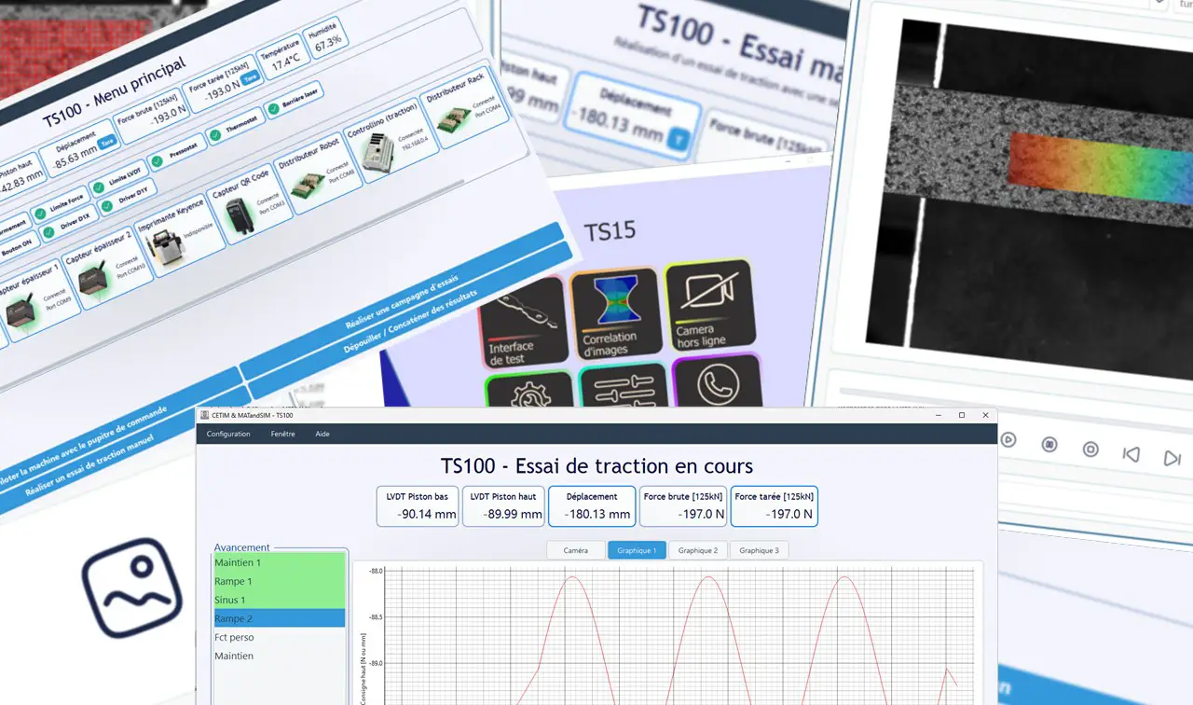
Task: Click the Thermostat status check indicator
Action: 214,137
